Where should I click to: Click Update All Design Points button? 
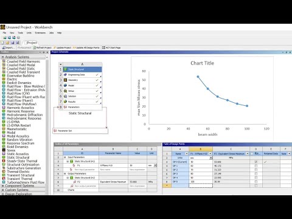pos(86,47)
